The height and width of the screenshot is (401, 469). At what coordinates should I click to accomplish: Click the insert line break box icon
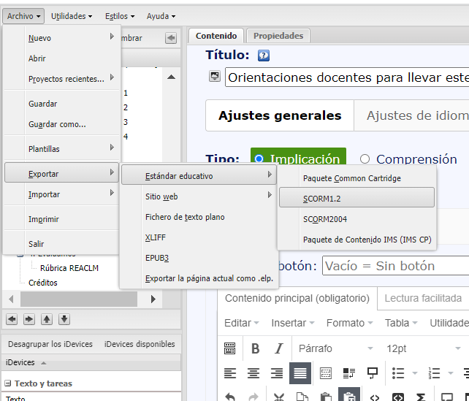coord(372,373)
